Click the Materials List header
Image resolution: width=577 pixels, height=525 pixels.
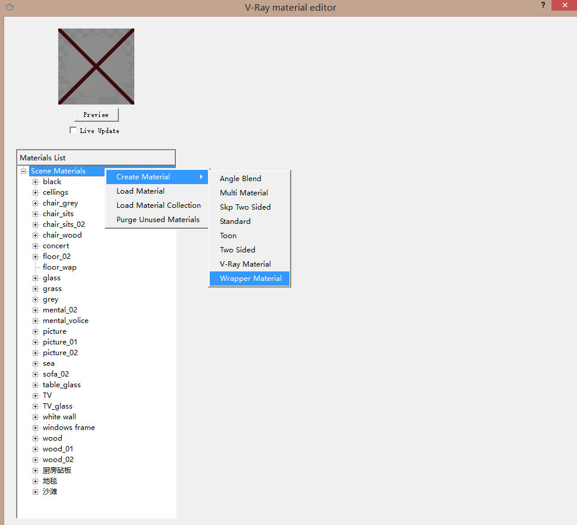click(x=96, y=158)
